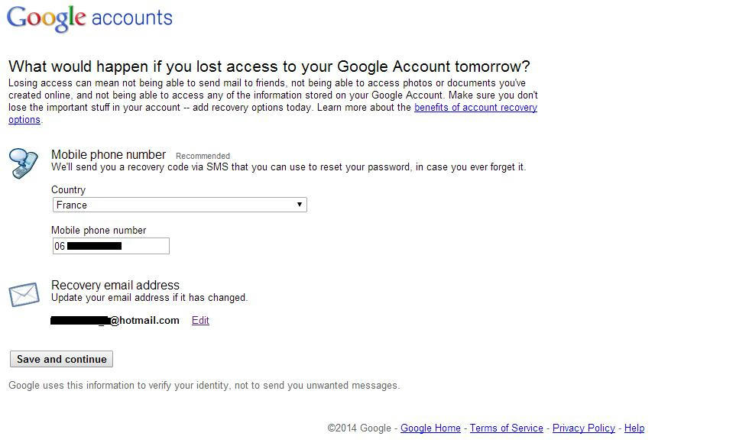Screen dimensions: 749x446
Task: Click the Country field label
Action: coord(68,190)
